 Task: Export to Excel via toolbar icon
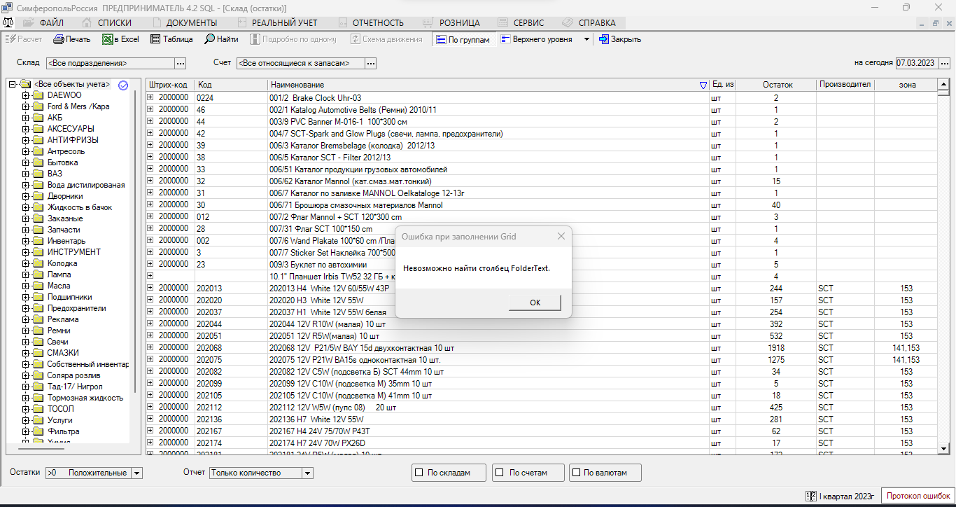click(x=107, y=40)
